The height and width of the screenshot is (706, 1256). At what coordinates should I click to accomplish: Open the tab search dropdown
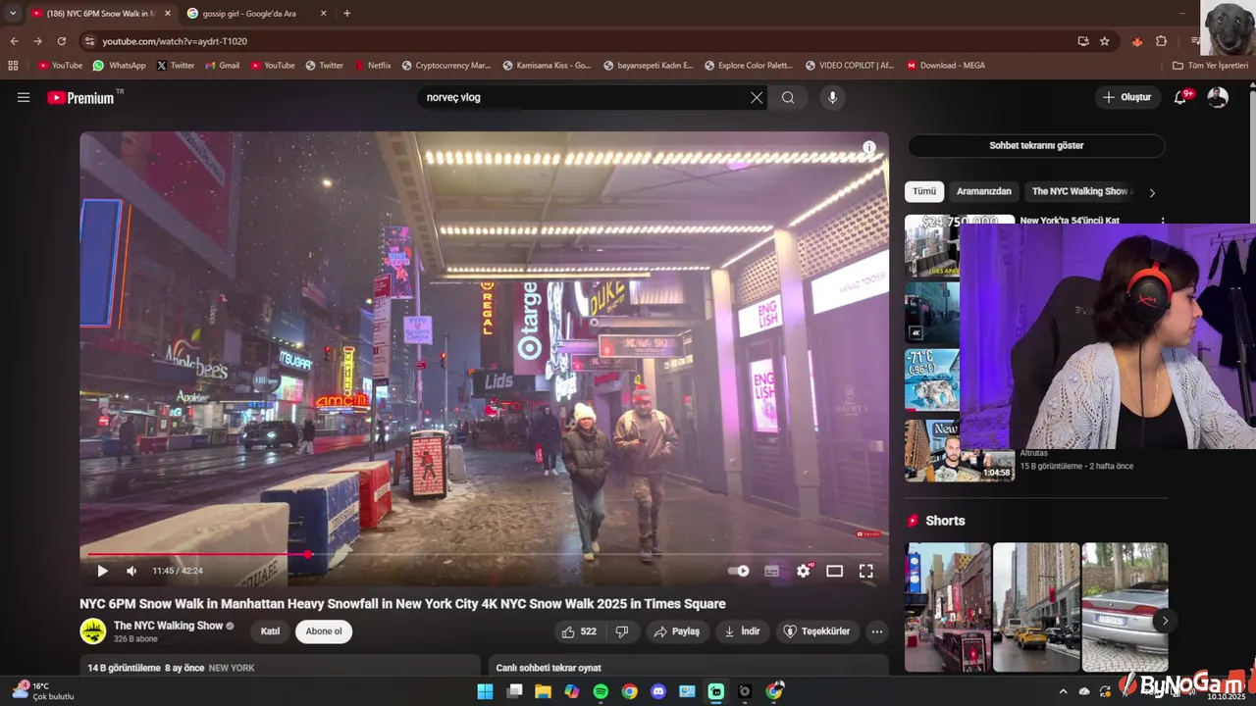coord(12,14)
